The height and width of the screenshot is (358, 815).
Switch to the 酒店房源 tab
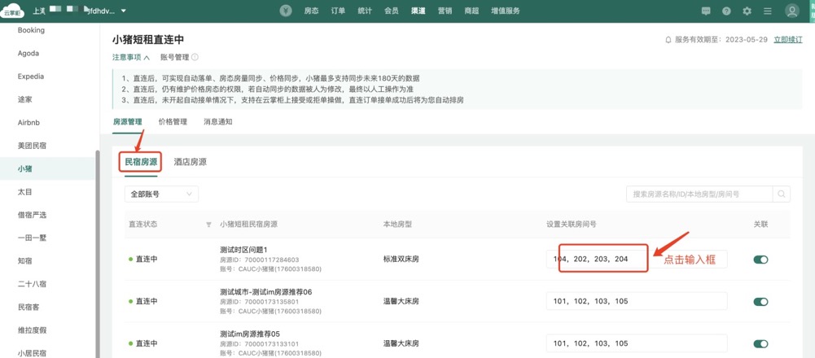click(191, 162)
